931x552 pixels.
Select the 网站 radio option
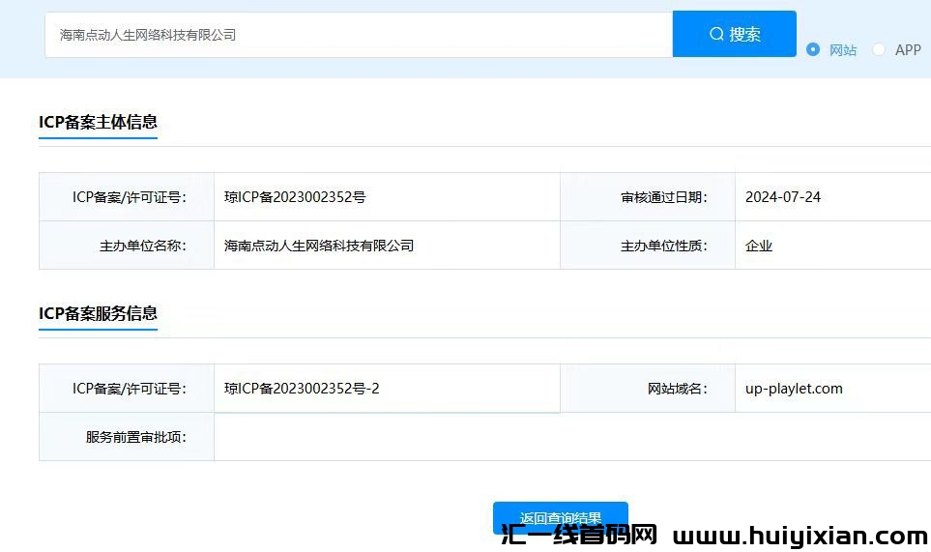[813, 49]
